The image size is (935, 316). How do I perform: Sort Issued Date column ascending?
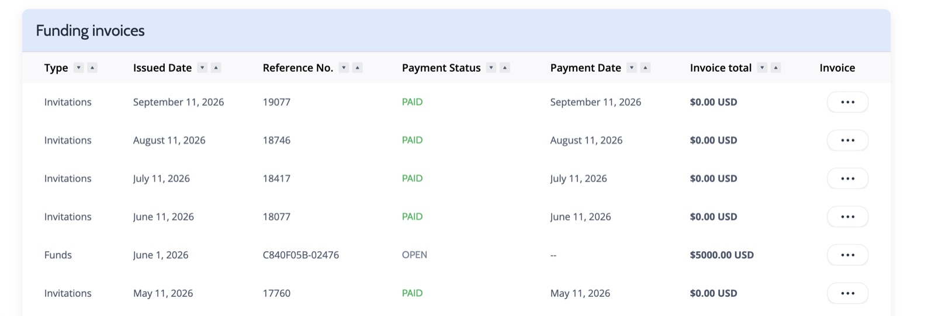[x=216, y=68]
